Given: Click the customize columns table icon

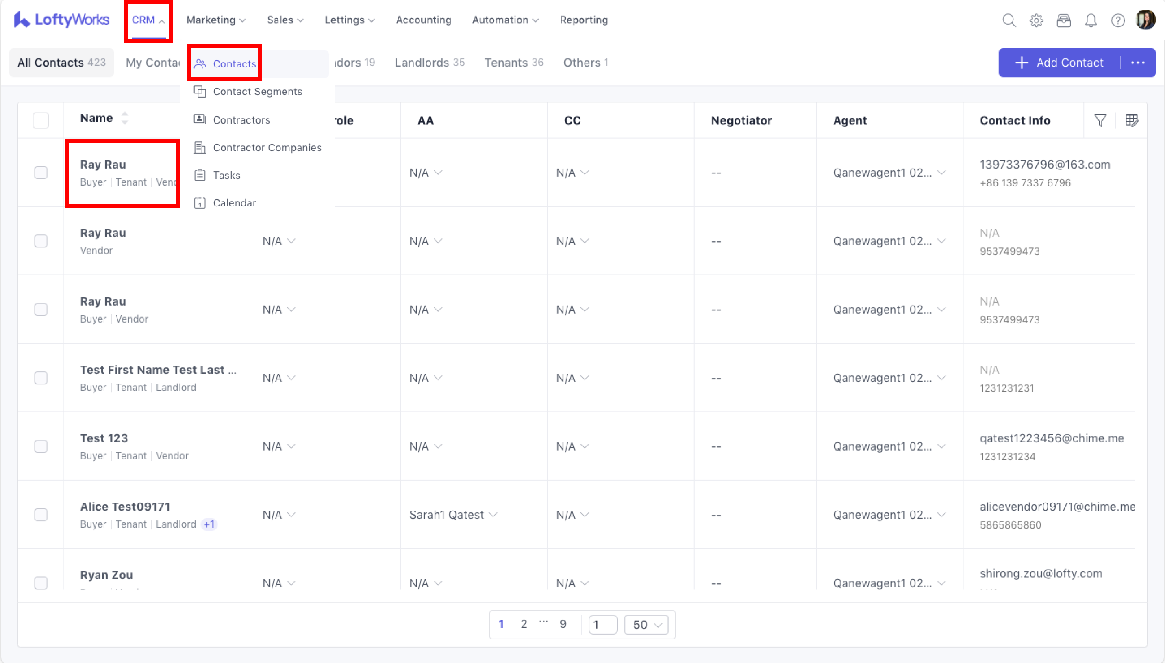Looking at the screenshot, I should pos(1132,120).
